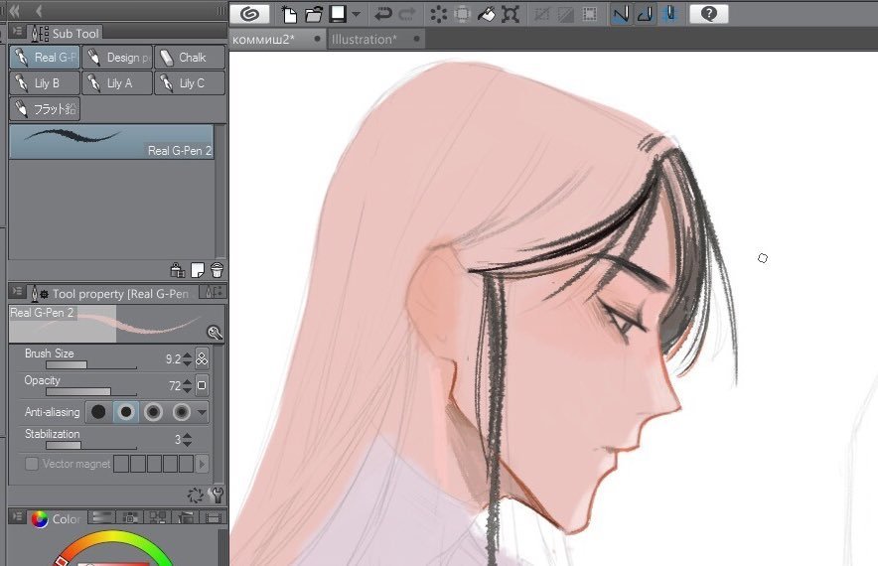Open the Sub Tool panel menu
Image resolution: width=878 pixels, height=566 pixels.
[17, 32]
